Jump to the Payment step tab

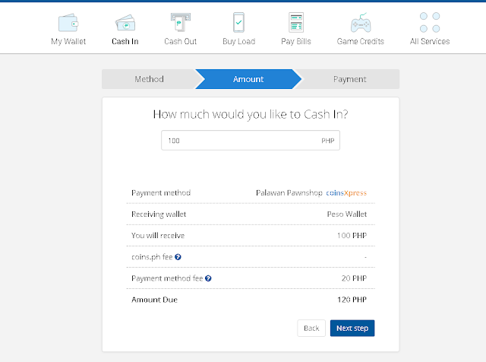point(349,79)
